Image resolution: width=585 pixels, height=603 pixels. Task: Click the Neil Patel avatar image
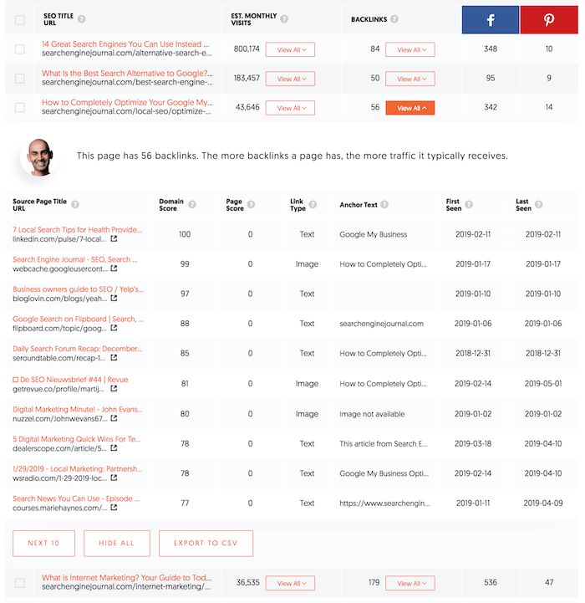39,157
